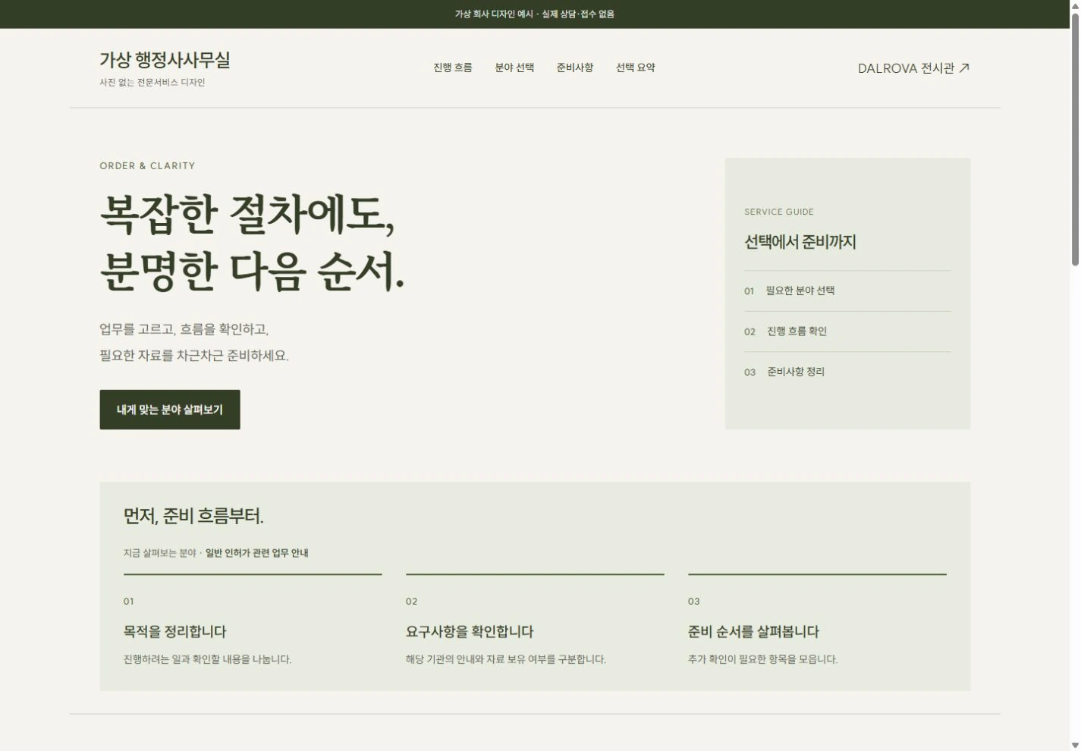Click the 내게 맞는 분야 살펴보기 button
Viewport: 1081px width, 751px height.
[170, 410]
